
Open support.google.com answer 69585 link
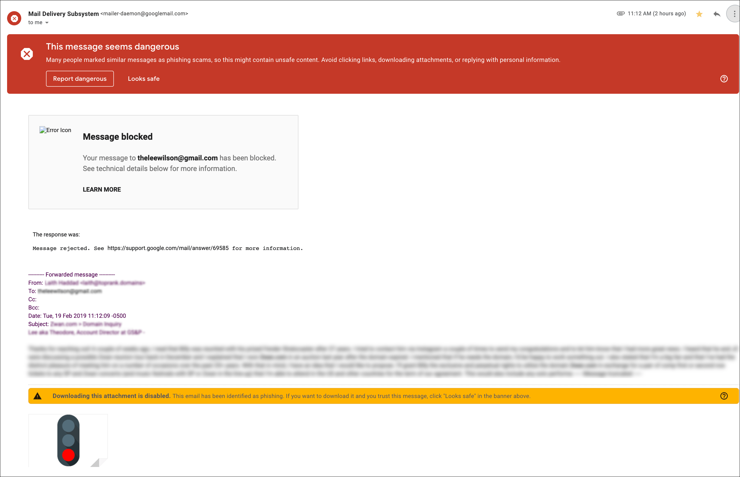coord(168,248)
